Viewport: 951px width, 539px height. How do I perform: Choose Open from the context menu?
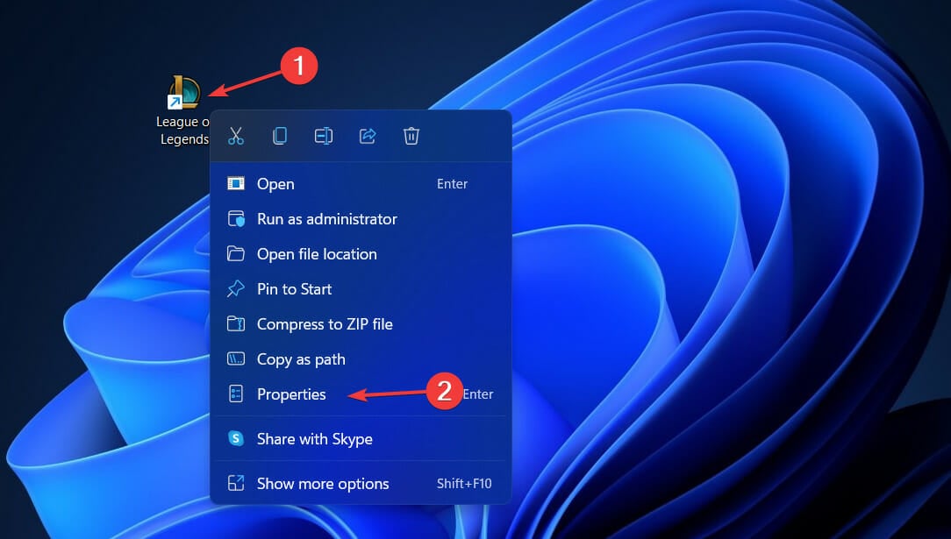361,183
